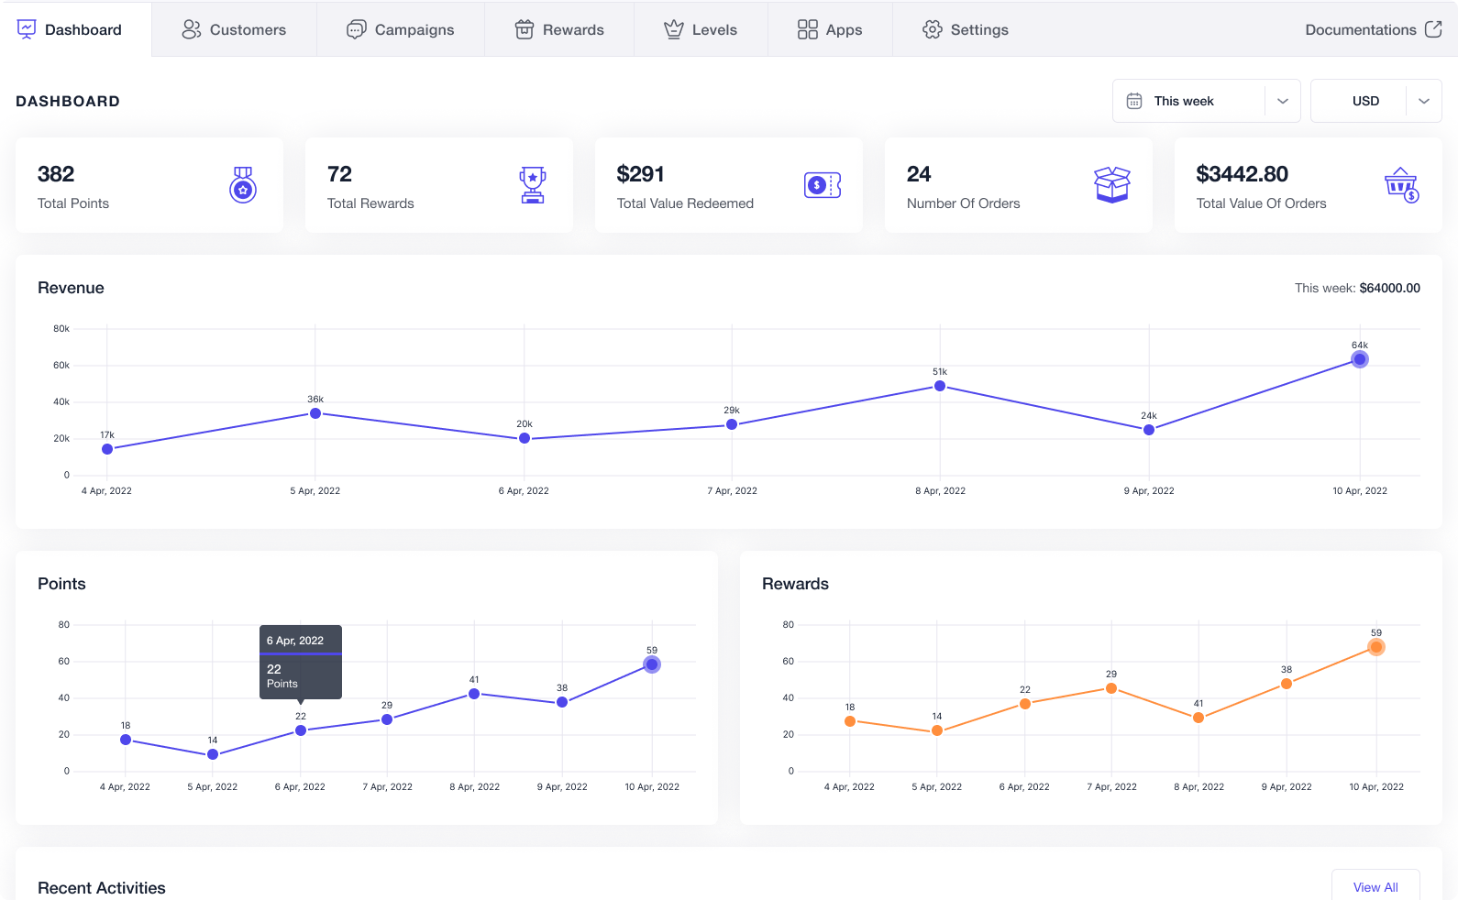Select the orange 14 point on Rewards chart
The height and width of the screenshot is (900, 1458).
point(937,730)
